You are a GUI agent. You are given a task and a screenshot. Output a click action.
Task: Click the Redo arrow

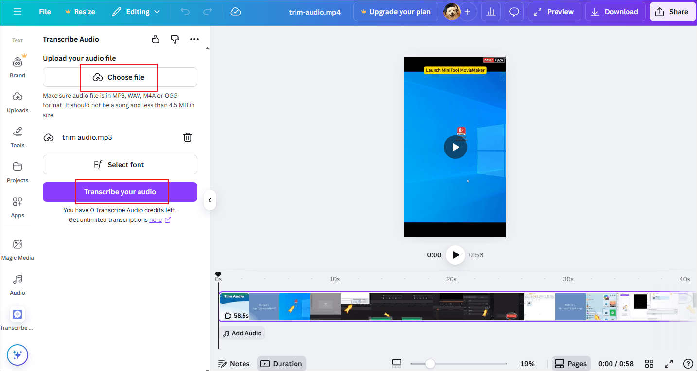pyautogui.click(x=208, y=12)
